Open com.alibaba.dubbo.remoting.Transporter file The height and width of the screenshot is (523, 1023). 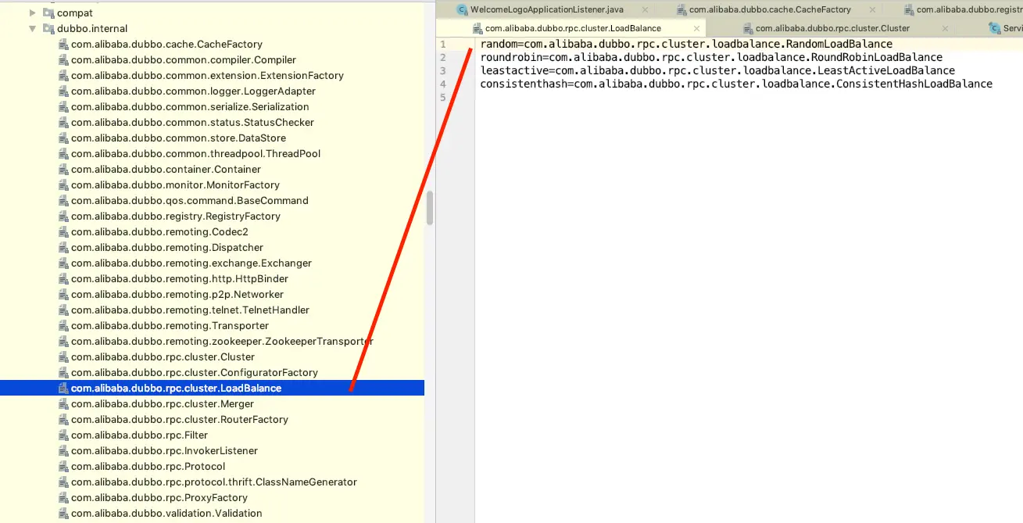coord(170,326)
